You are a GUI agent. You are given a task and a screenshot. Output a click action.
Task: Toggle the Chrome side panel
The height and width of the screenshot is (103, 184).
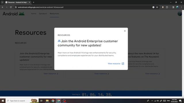(x=173, y=7)
